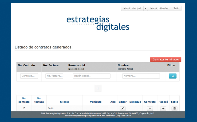Click the estrategias digitales logo

coord(98,23)
